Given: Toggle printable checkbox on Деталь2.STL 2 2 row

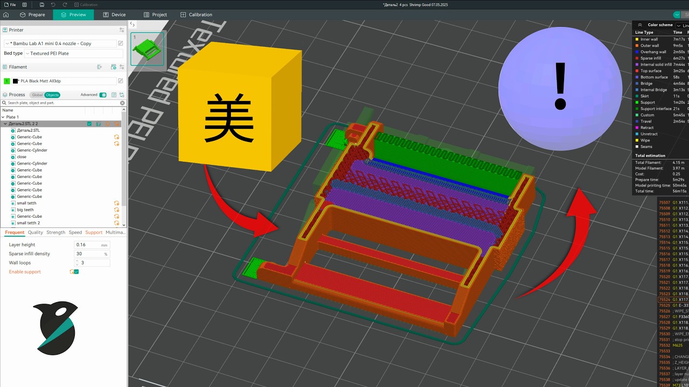Looking at the screenshot, I should [x=89, y=124].
